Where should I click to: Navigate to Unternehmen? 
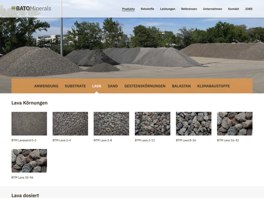(x=212, y=9)
